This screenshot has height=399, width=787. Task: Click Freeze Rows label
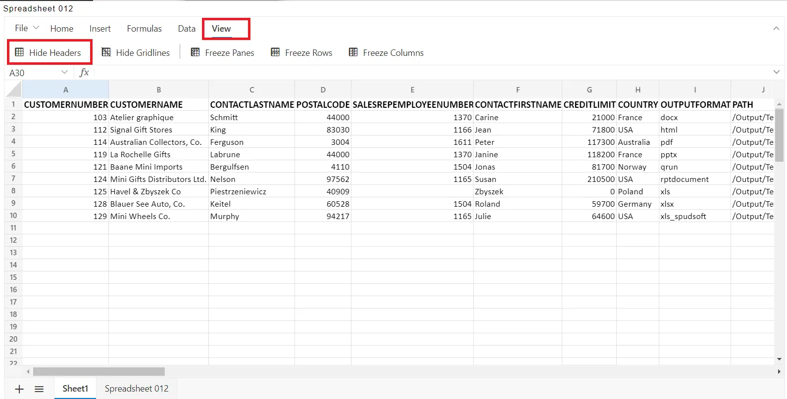click(x=309, y=53)
